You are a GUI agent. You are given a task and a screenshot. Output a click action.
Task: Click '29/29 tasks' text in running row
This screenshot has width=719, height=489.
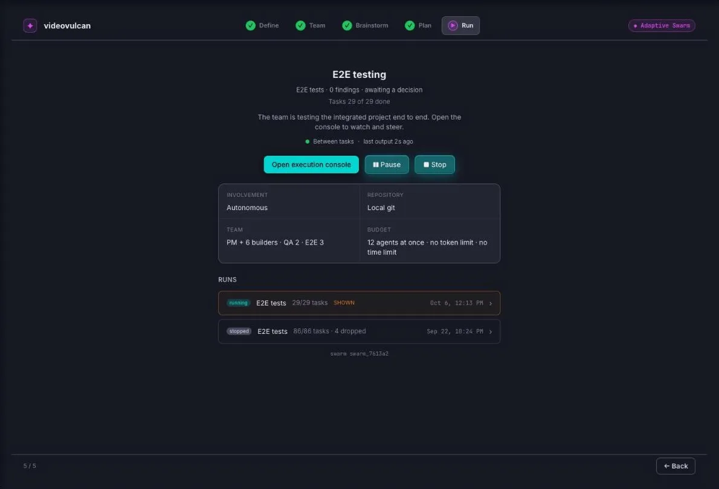pyautogui.click(x=309, y=302)
